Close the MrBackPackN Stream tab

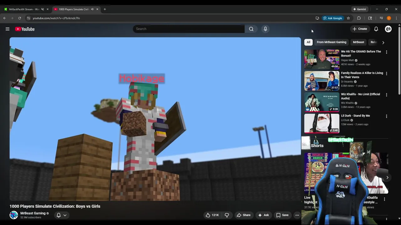tap(48, 9)
